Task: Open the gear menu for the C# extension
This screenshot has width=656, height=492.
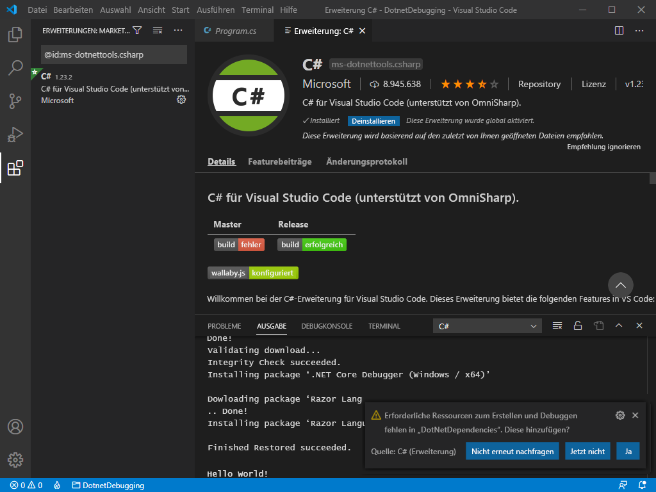Action: pos(181,99)
